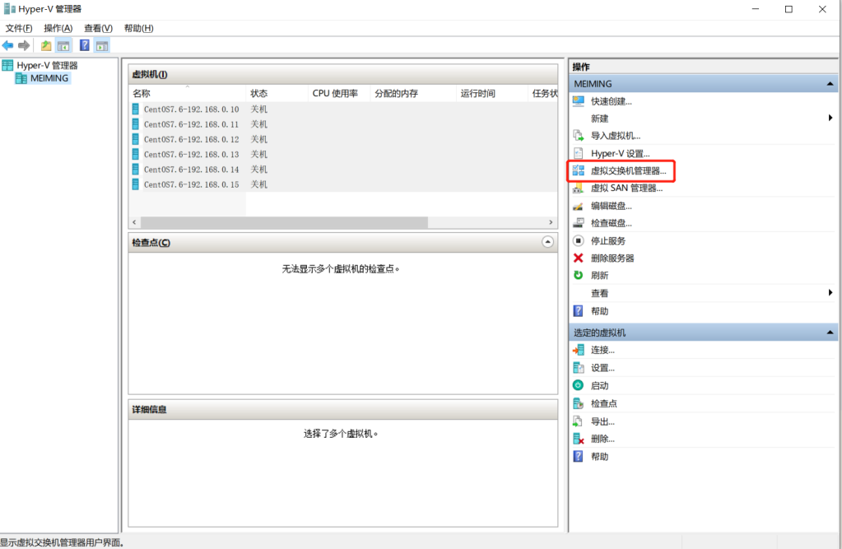Click 停止服务 to stop the service

click(x=608, y=240)
